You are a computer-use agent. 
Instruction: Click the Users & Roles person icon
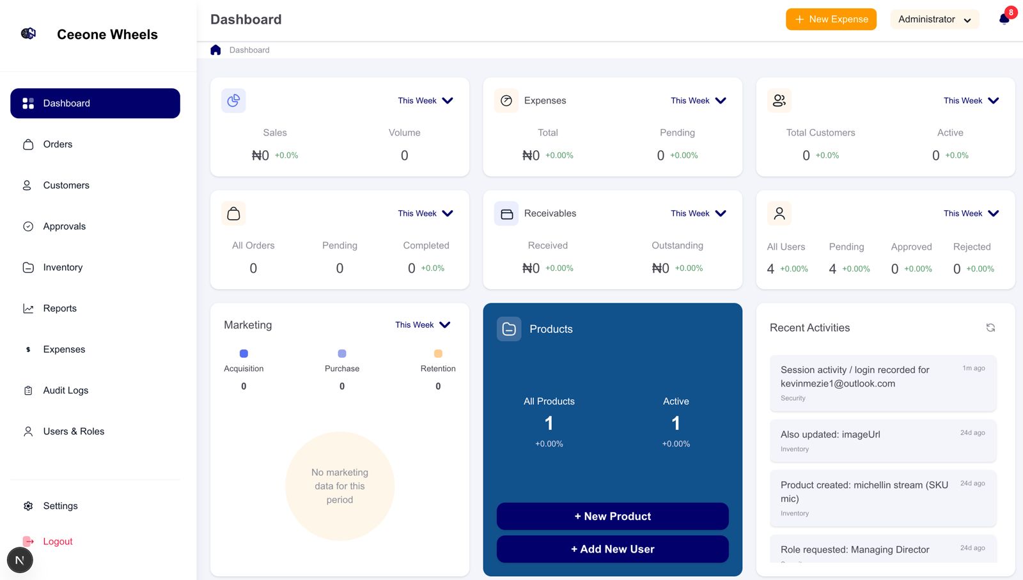[28, 431]
